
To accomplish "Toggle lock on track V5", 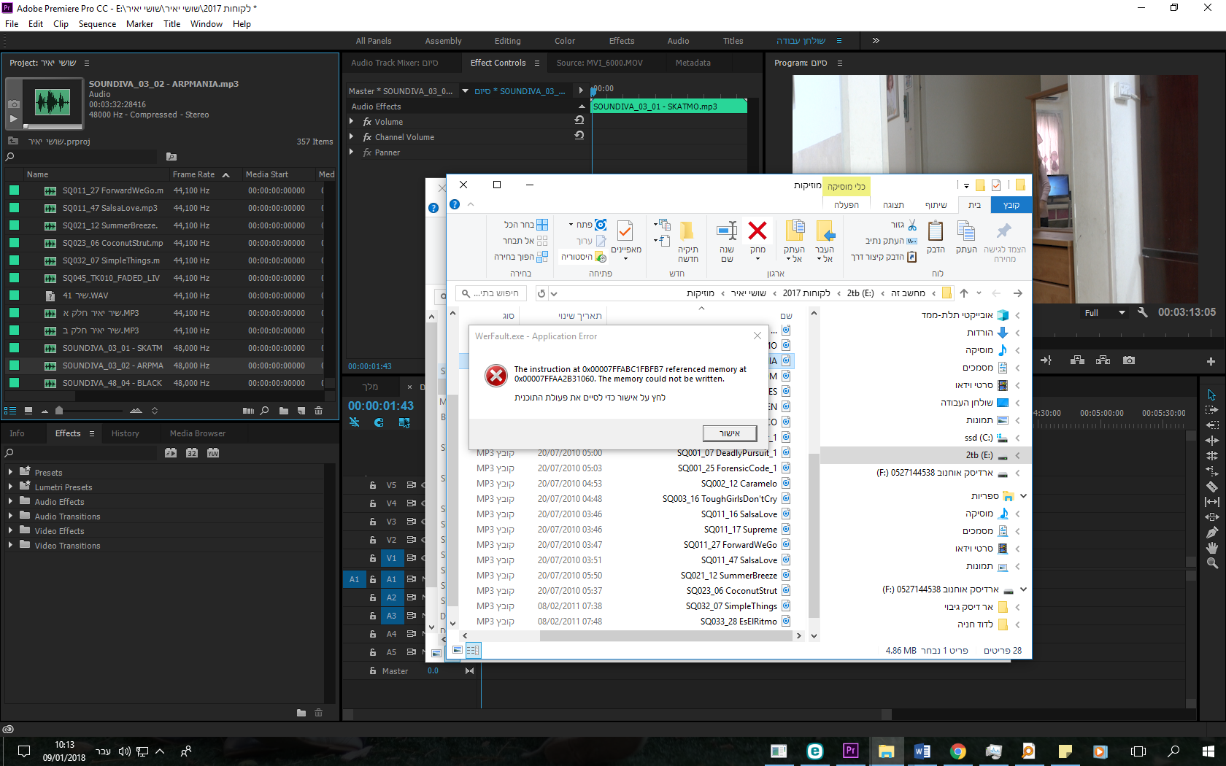I will pyautogui.click(x=372, y=485).
